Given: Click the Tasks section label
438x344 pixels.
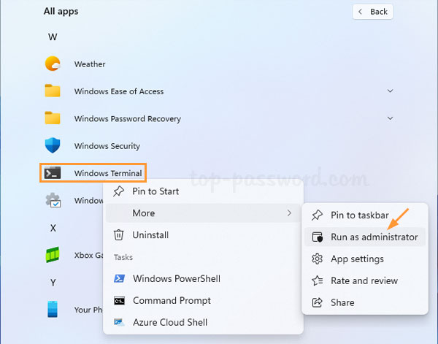Looking at the screenshot, I should [x=123, y=257].
